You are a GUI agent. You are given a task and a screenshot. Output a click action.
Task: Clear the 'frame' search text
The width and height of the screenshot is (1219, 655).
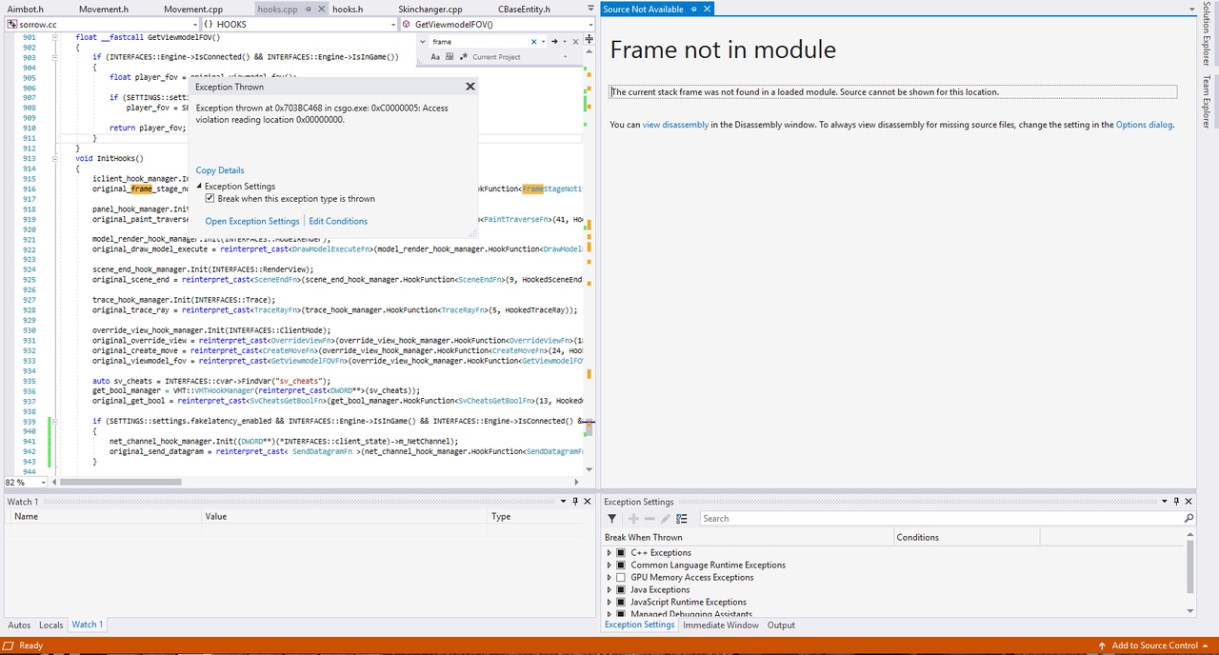533,42
